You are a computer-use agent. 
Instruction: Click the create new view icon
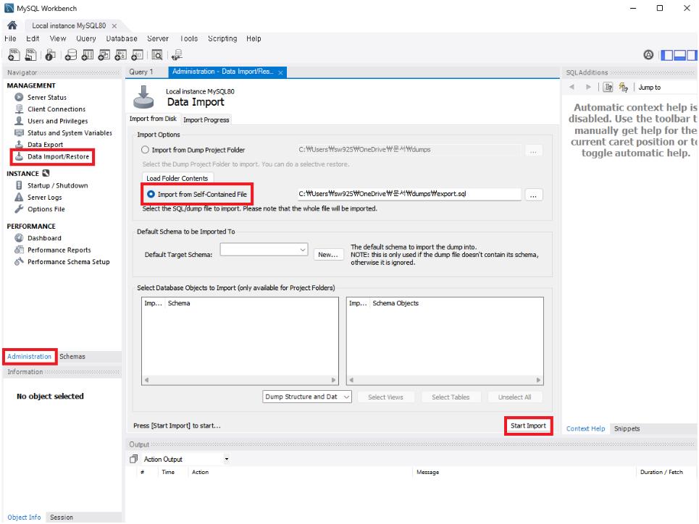click(104, 55)
